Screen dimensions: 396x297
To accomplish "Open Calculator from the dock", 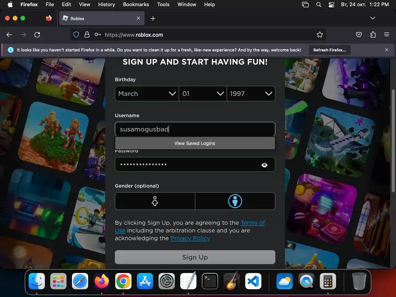I will click(328, 281).
